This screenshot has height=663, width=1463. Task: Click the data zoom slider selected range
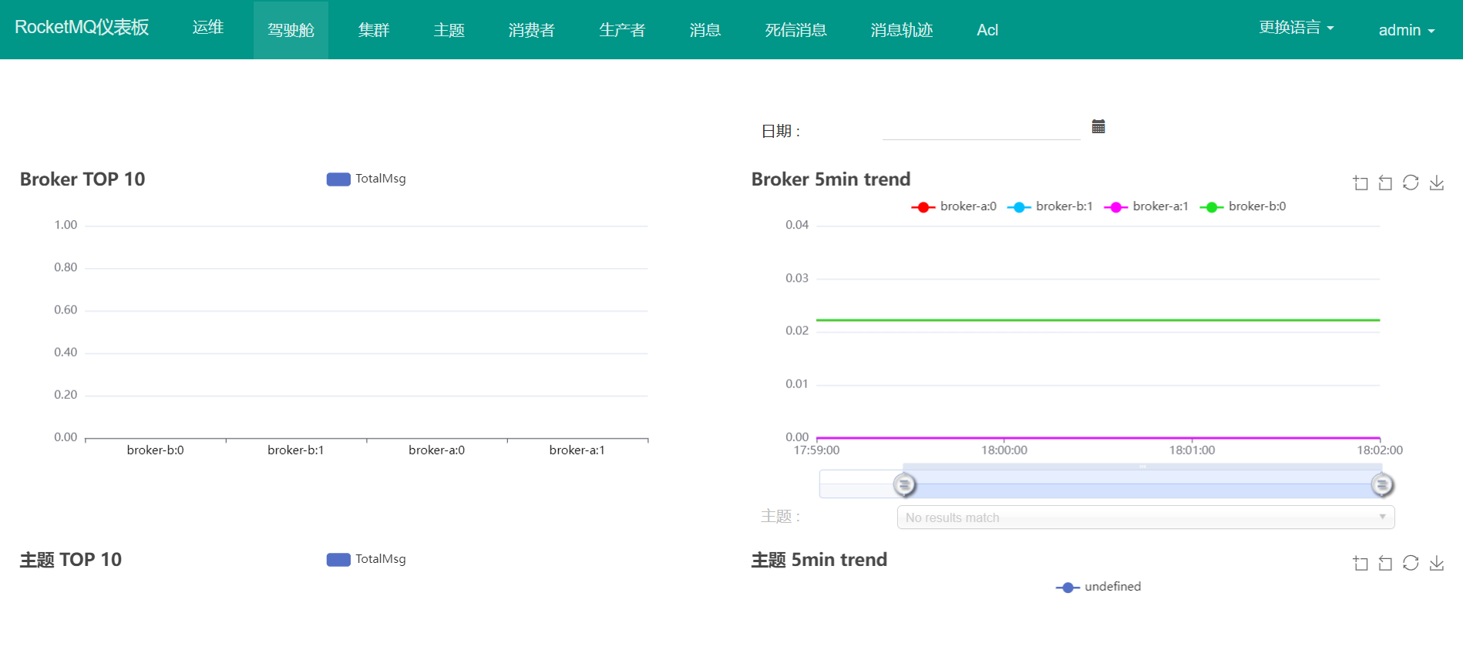1143,484
